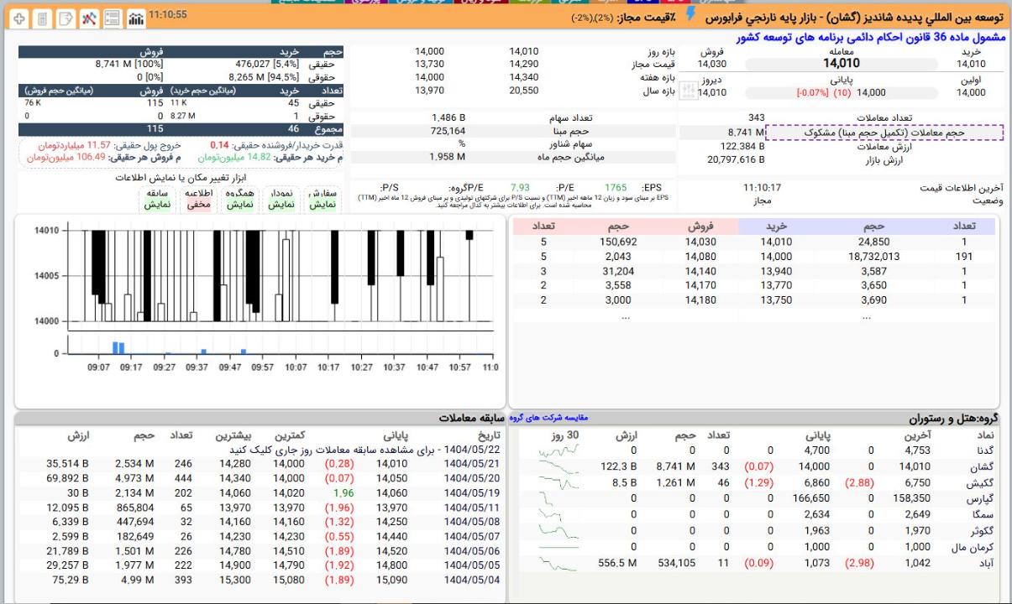Click the plus icon in the top toolbar
The height and width of the screenshot is (604, 1012).
[x=18, y=17]
